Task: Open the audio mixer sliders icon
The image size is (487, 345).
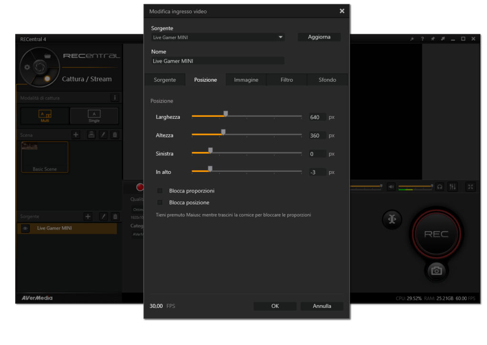Action: point(453,187)
